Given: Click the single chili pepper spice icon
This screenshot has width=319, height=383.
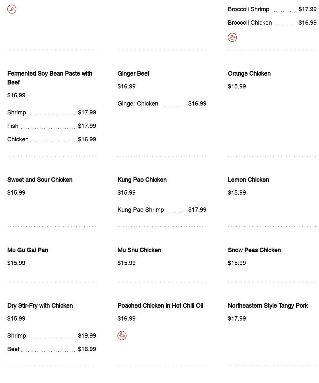Looking at the screenshot, I should 12,9.
